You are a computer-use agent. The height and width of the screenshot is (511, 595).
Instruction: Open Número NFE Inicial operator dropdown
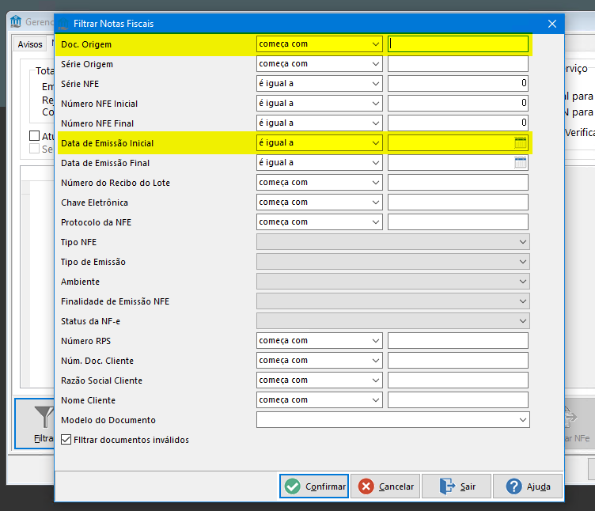tap(319, 103)
